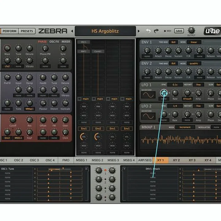
Task: Toggle the M mute button in second lane
Action: pyautogui.click(x=94, y=99)
